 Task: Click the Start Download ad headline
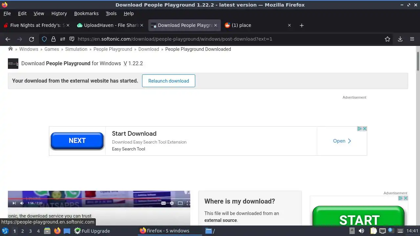coord(134,133)
